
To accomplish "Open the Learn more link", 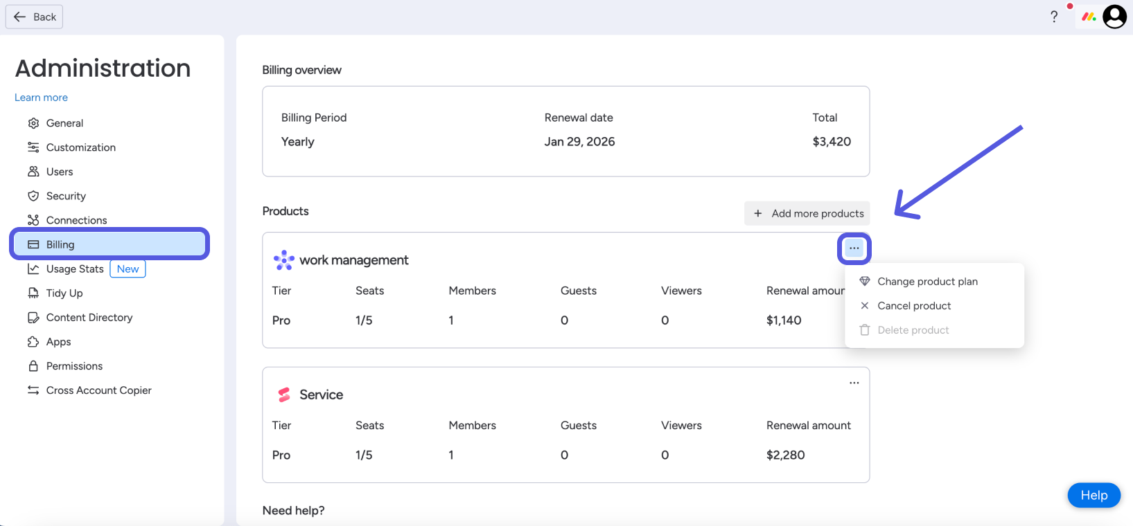I will point(42,98).
